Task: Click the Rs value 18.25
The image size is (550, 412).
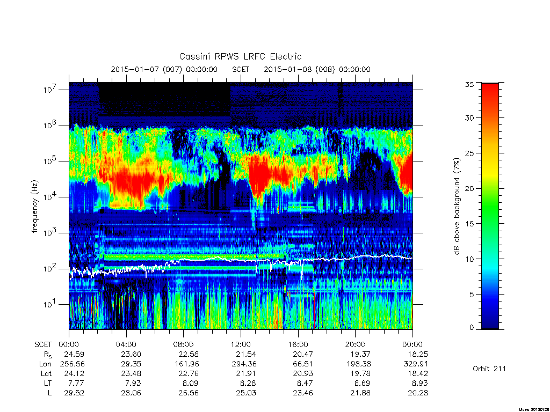Action: 418,354
